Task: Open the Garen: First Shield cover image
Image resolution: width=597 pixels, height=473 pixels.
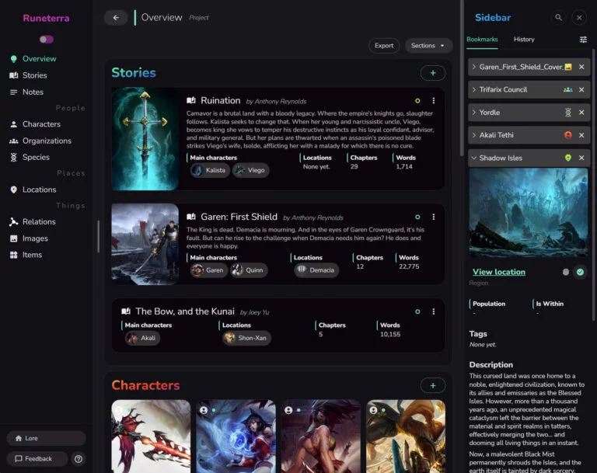Action: (145, 245)
